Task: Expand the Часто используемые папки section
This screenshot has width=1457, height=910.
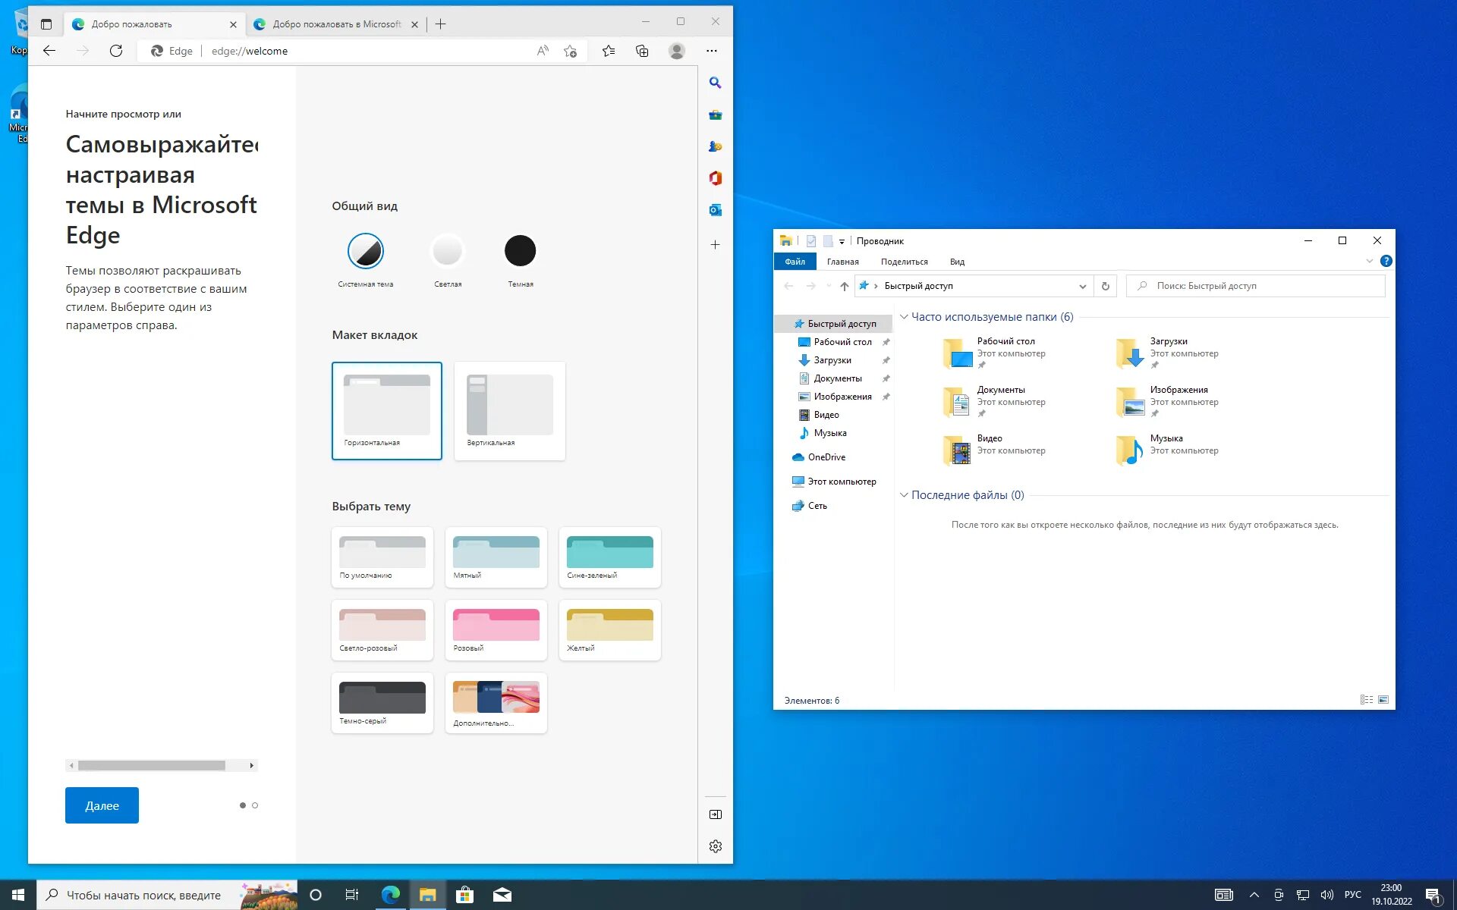Action: click(x=905, y=317)
